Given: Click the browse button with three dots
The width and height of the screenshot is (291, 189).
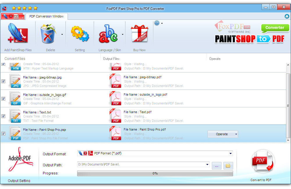Looking at the screenshot, I should click(217, 166).
